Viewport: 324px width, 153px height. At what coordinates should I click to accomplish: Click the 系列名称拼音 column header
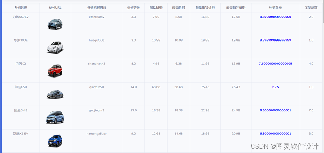(97, 8)
